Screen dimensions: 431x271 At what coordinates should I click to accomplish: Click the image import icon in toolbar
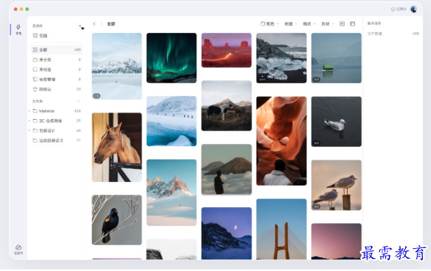[342, 24]
